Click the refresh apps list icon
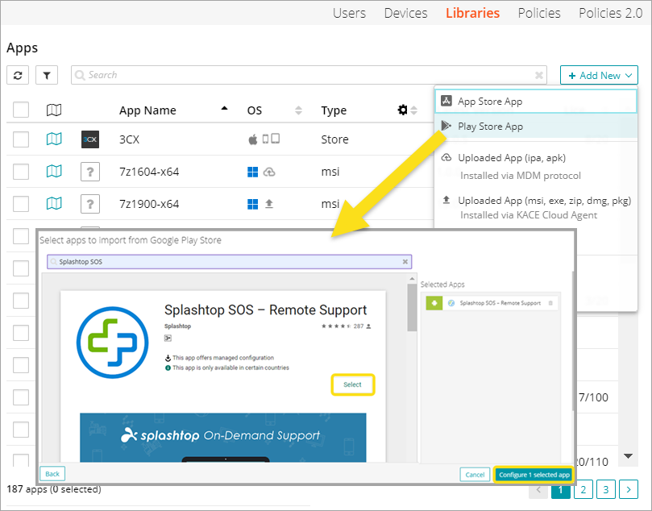 [x=18, y=75]
